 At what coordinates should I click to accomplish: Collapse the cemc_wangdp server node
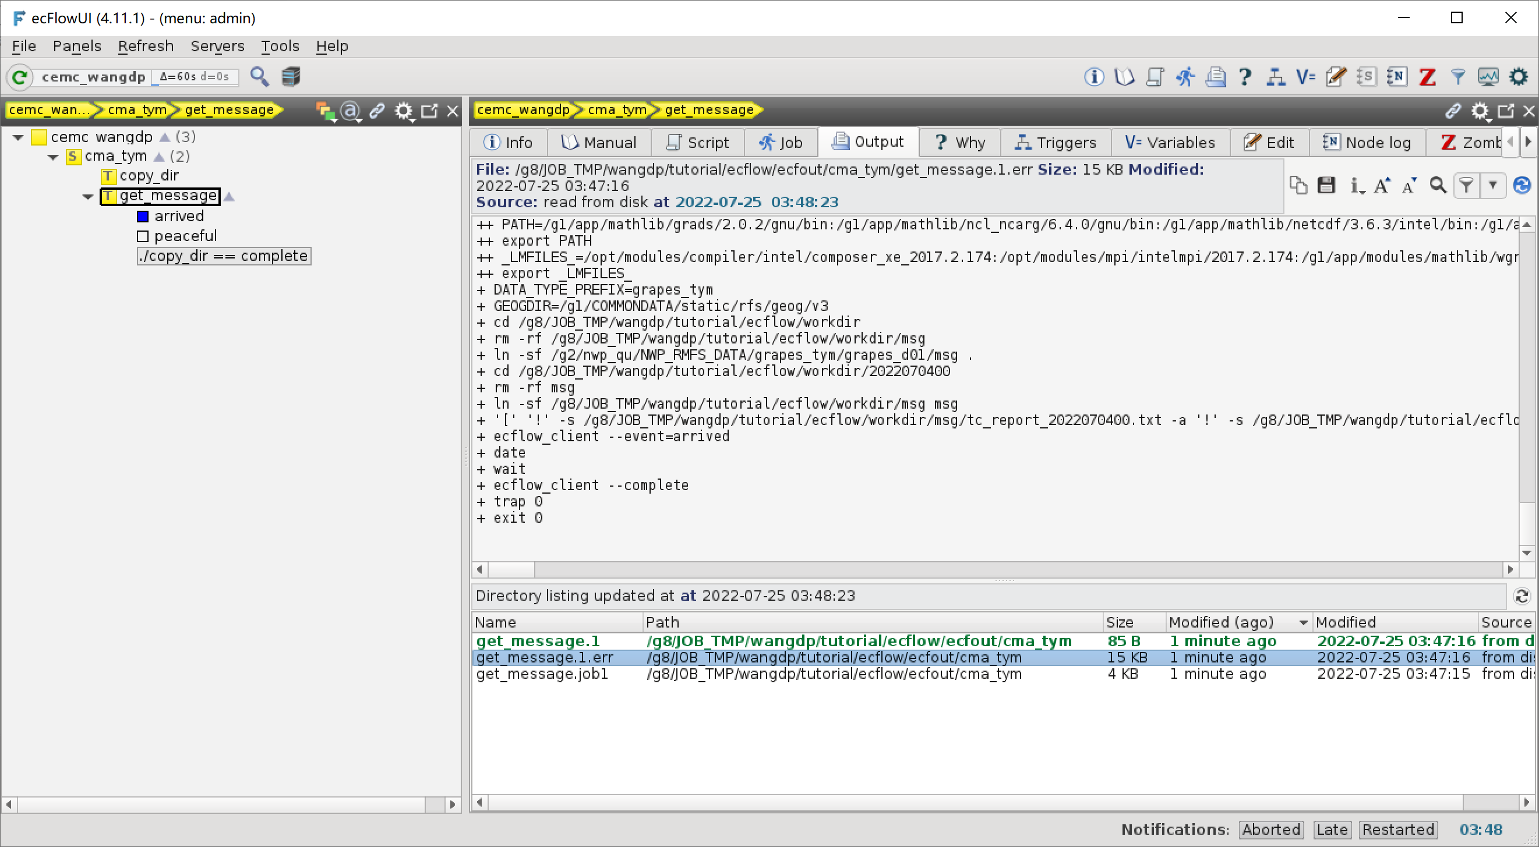pyautogui.click(x=18, y=137)
